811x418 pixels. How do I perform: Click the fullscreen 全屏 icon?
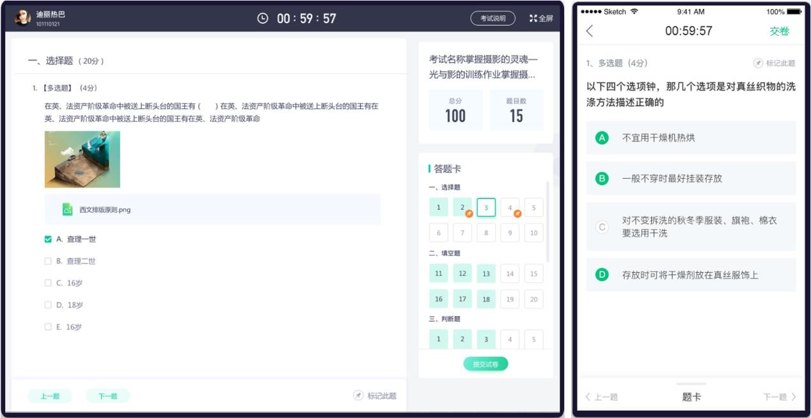click(533, 19)
